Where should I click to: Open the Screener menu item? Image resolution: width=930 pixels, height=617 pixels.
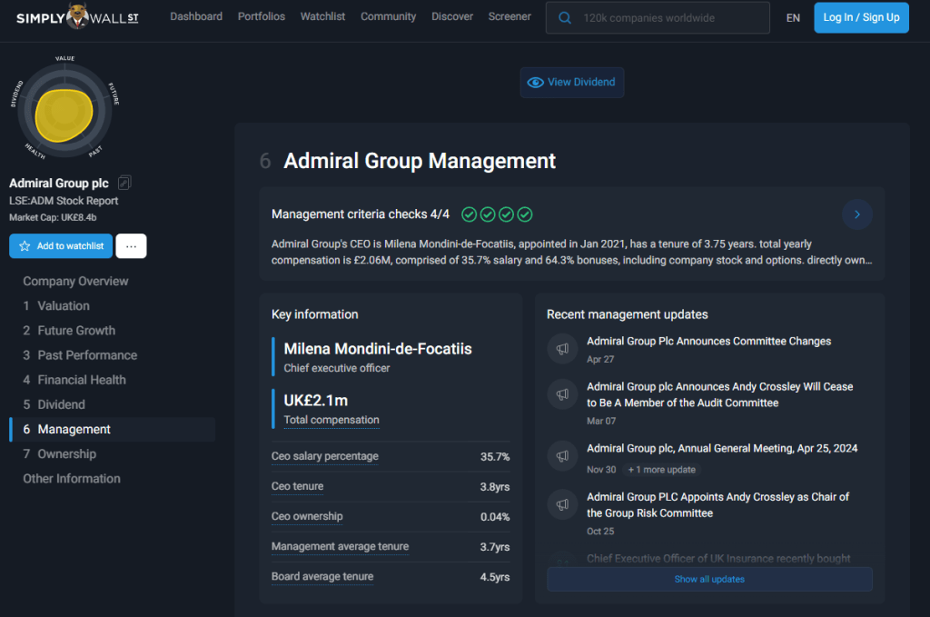[x=510, y=16]
